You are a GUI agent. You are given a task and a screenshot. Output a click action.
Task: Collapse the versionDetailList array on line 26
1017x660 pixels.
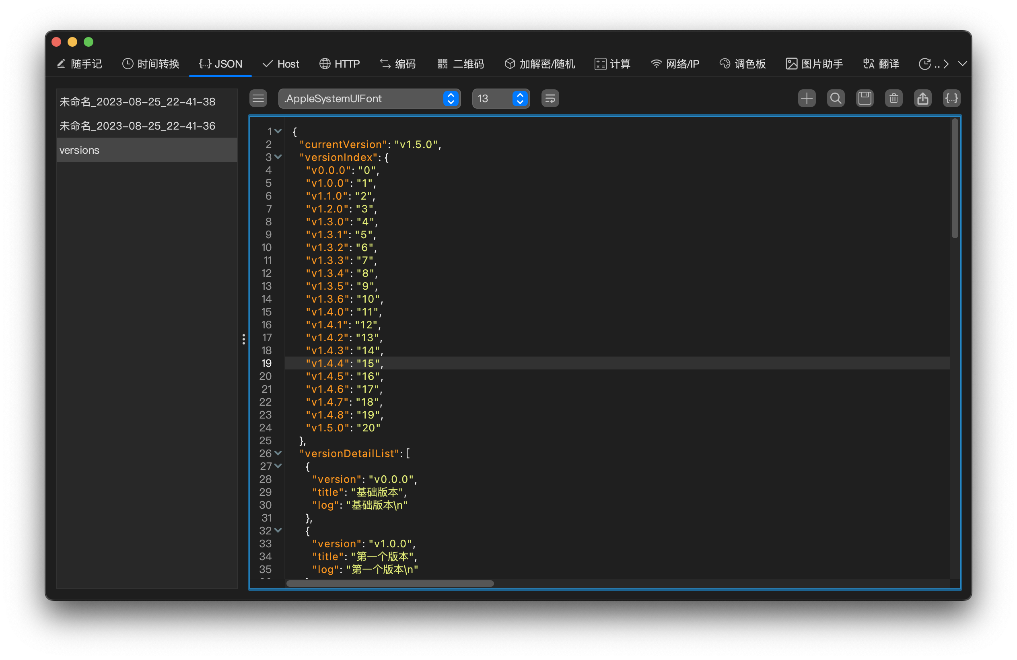[x=278, y=453]
